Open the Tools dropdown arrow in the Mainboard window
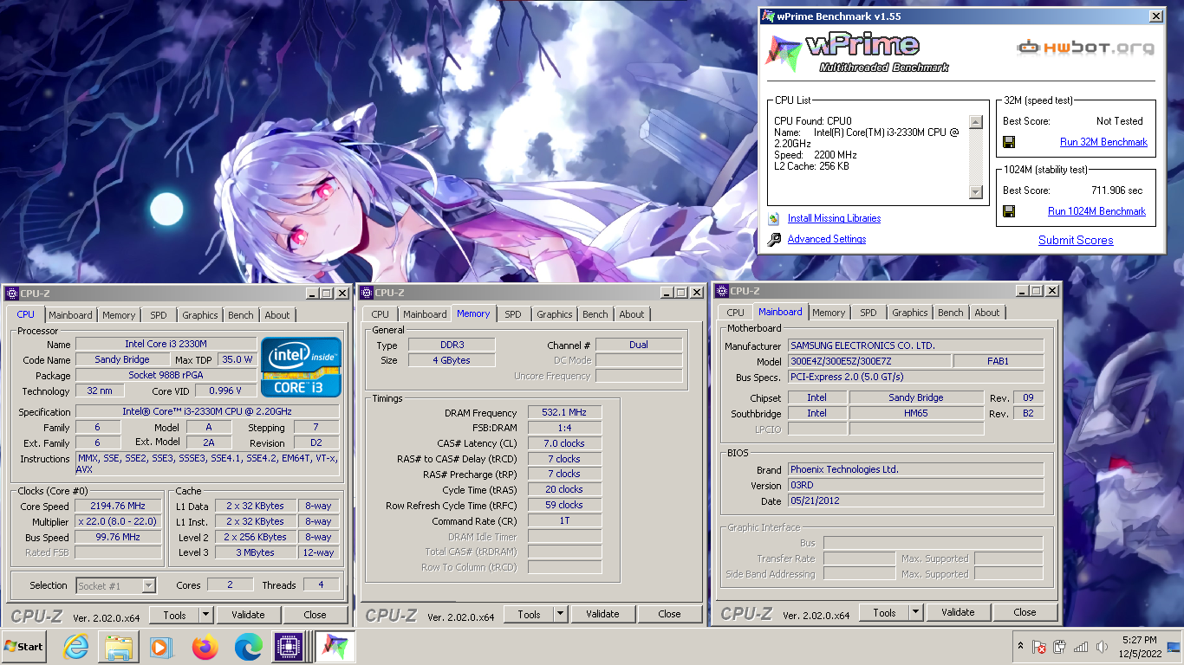Screen dimensions: 1184x665 pyautogui.click(x=916, y=612)
